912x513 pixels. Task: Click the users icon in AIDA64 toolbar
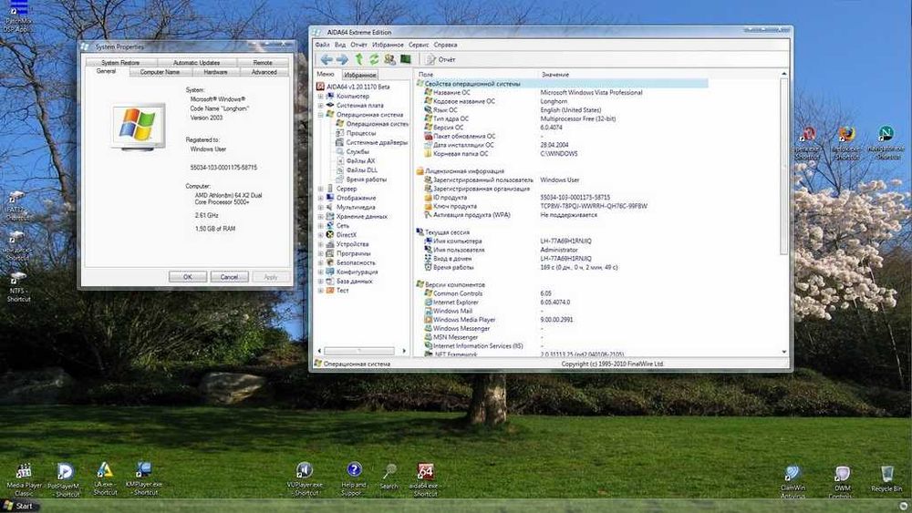click(389, 59)
